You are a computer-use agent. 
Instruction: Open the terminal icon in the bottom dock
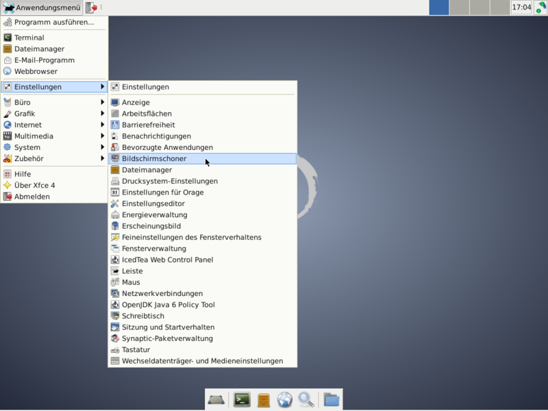point(242,399)
